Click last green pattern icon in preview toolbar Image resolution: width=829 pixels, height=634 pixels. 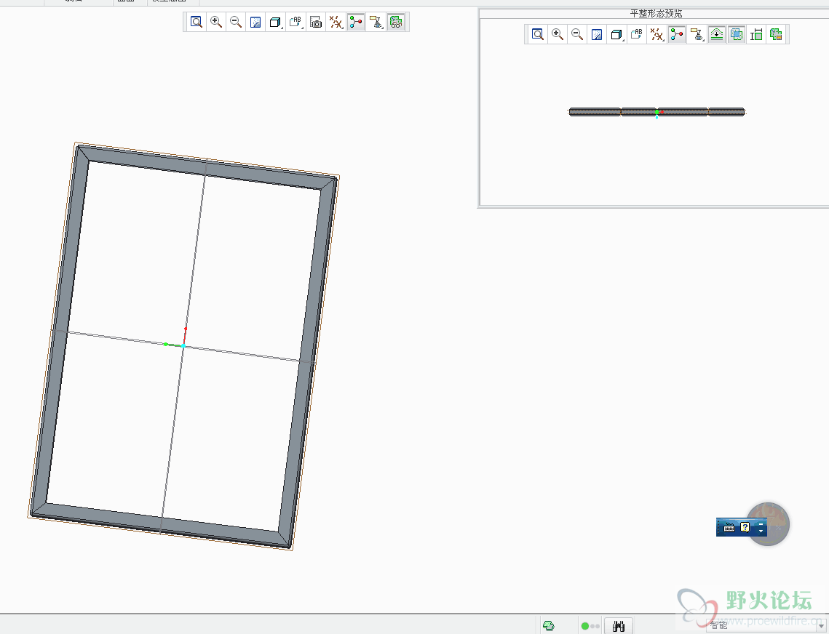point(776,34)
